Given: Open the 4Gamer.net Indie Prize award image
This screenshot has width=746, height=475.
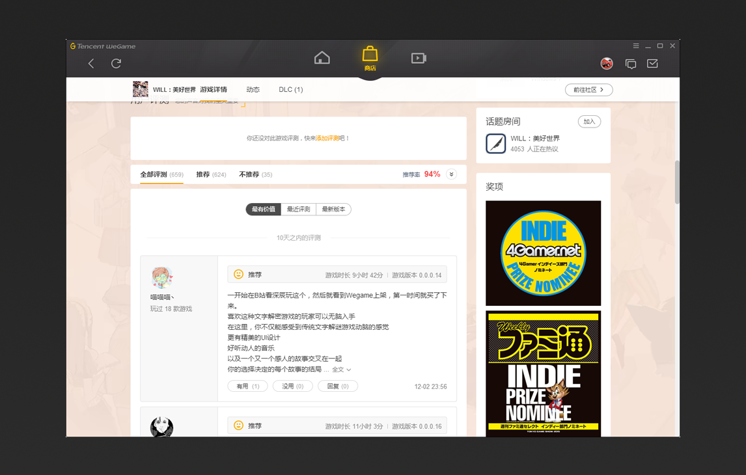Looking at the screenshot, I should (544, 253).
